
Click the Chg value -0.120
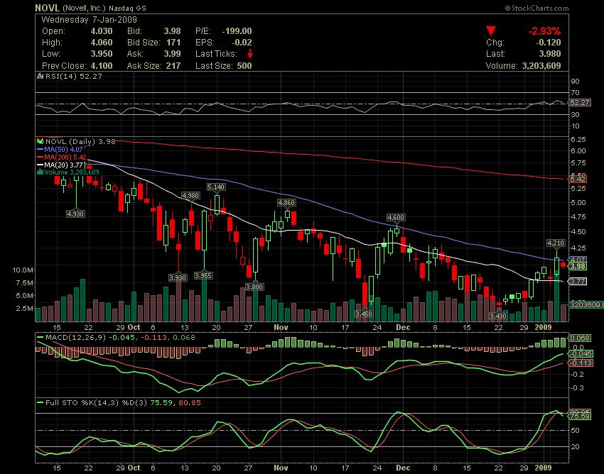[549, 43]
